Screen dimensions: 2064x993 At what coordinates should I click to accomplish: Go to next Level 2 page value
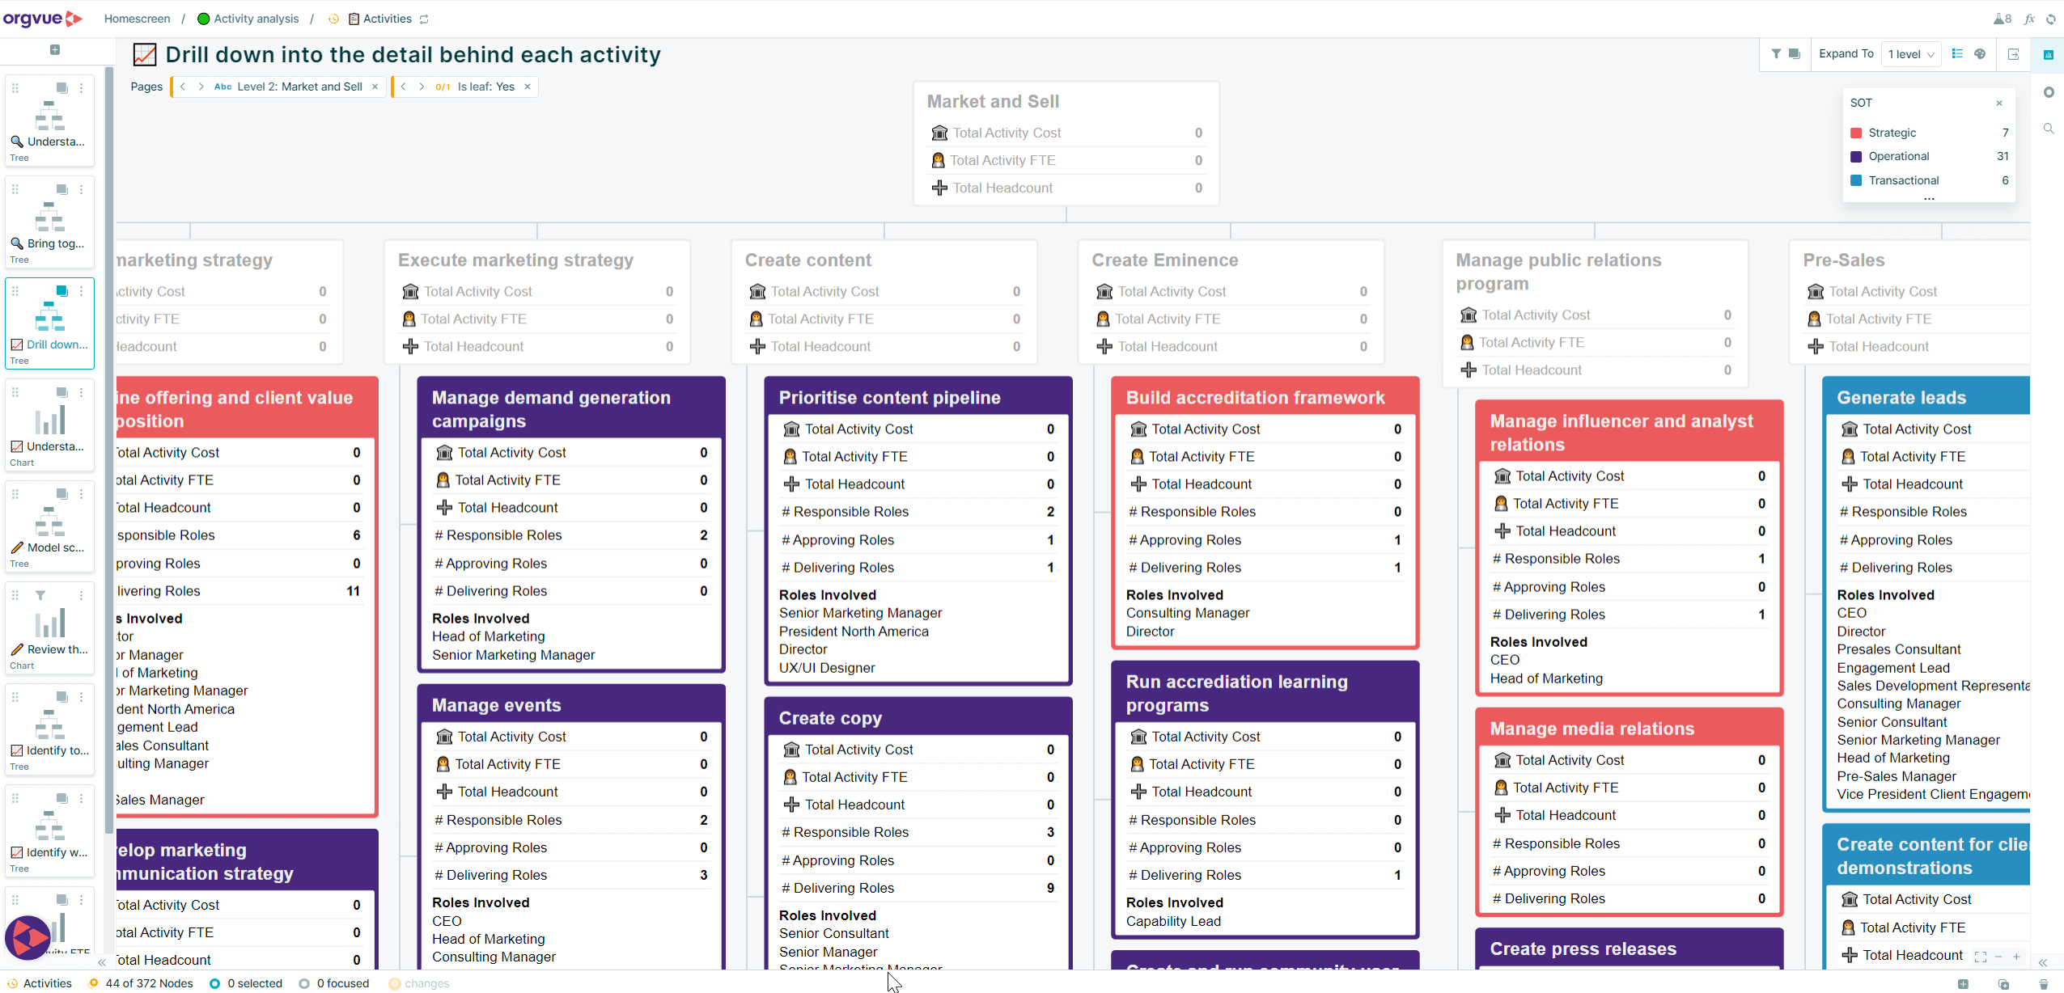(201, 87)
